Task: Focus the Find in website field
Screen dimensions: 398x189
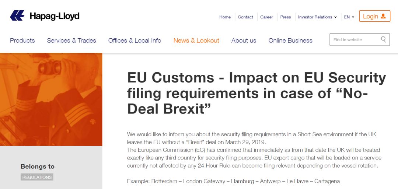Action: tap(360, 39)
